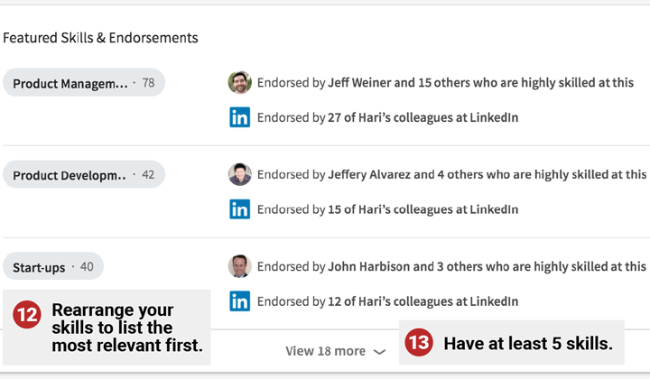Click the red number 12 badge
Image resolution: width=650 pixels, height=379 pixels.
click(x=27, y=314)
